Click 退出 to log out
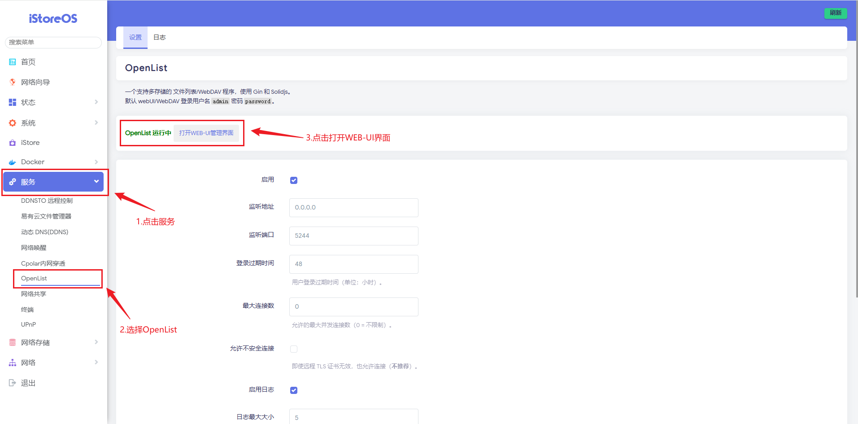 tap(28, 383)
